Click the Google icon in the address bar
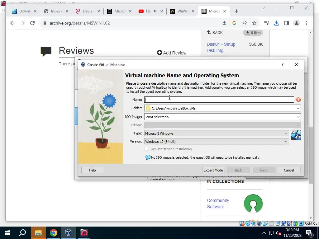Screen dimensions: 319x239 coord(234,23)
